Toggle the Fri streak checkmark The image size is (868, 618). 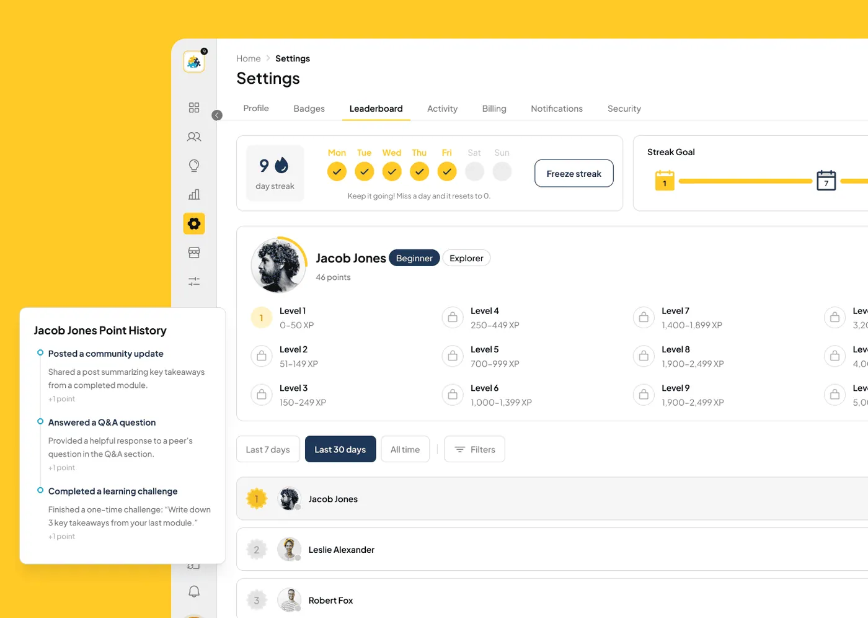(447, 171)
